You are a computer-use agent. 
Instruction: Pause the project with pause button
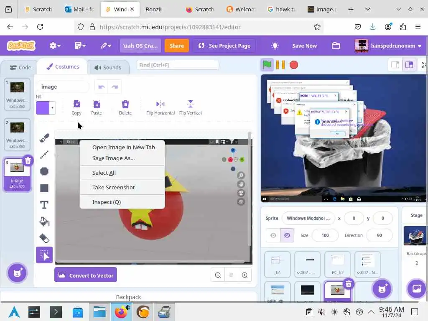coord(280,65)
